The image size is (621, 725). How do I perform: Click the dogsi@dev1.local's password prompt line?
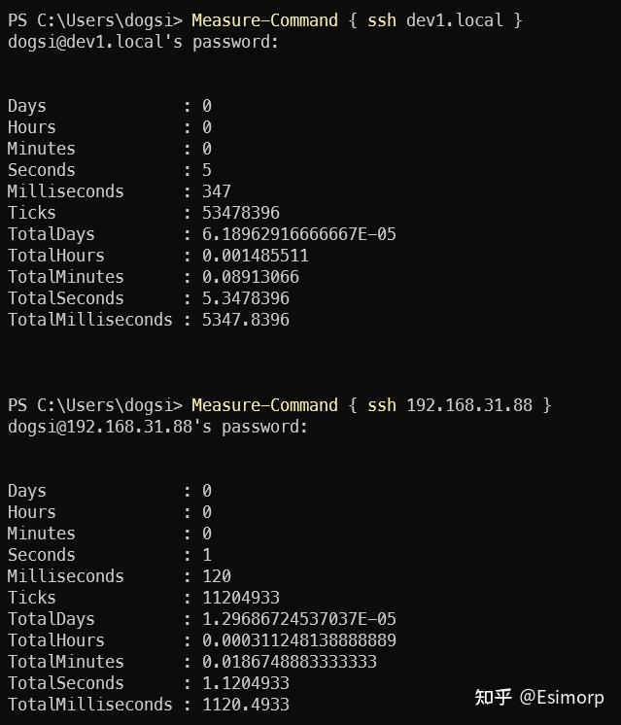point(144,42)
